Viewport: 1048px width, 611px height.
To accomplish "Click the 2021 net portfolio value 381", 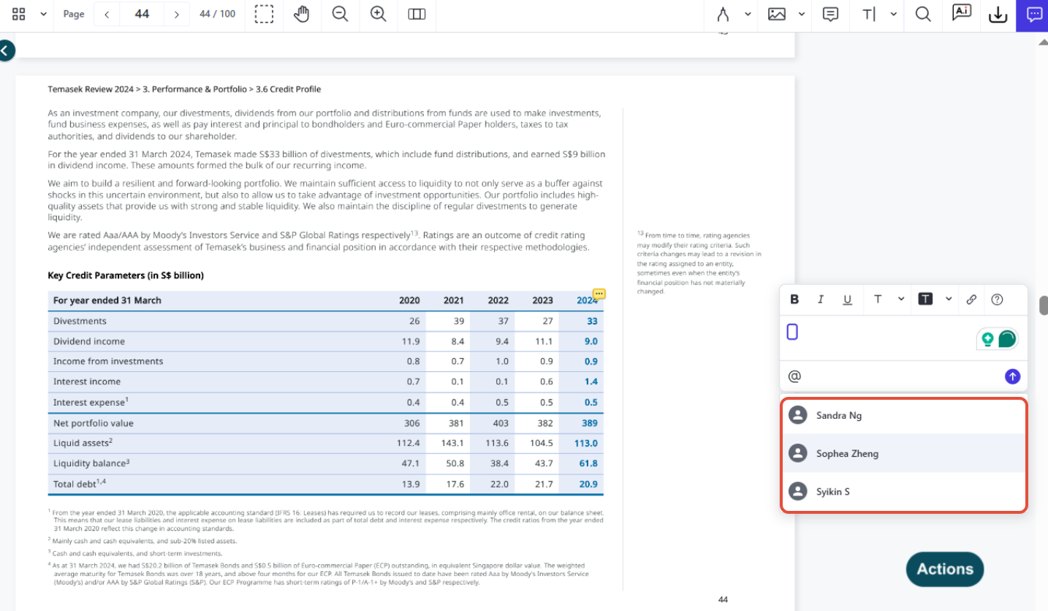I will (x=455, y=423).
